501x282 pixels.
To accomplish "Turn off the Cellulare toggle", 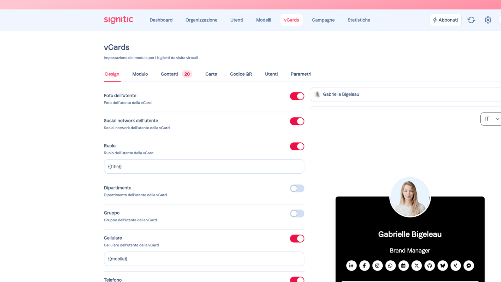I will coord(297,238).
